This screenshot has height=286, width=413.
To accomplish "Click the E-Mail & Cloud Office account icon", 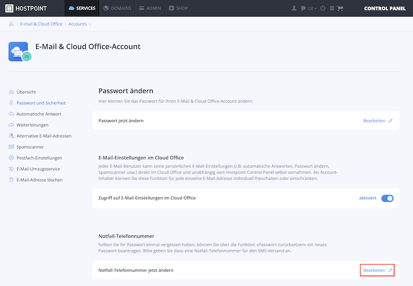I will pyautogui.click(x=18, y=51).
